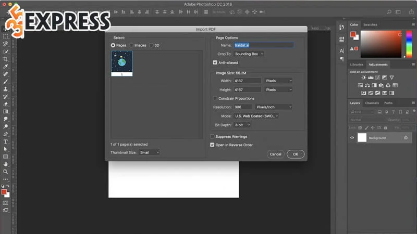Open the Mode U.S. Web Coated dropdown
417x234 pixels.
click(256, 116)
